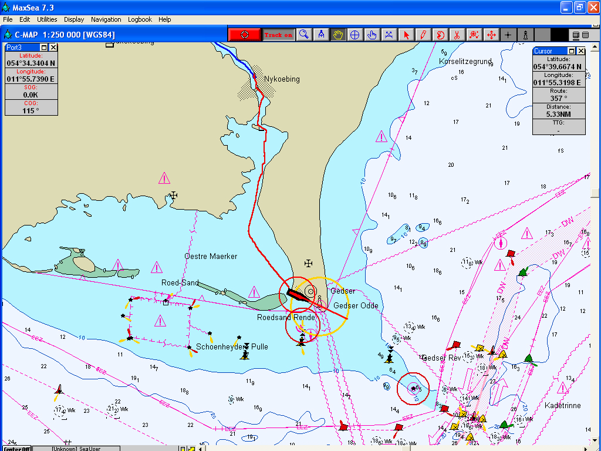Select the yellow hand pan tool
601x451 pixels.
[x=338, y=35]
